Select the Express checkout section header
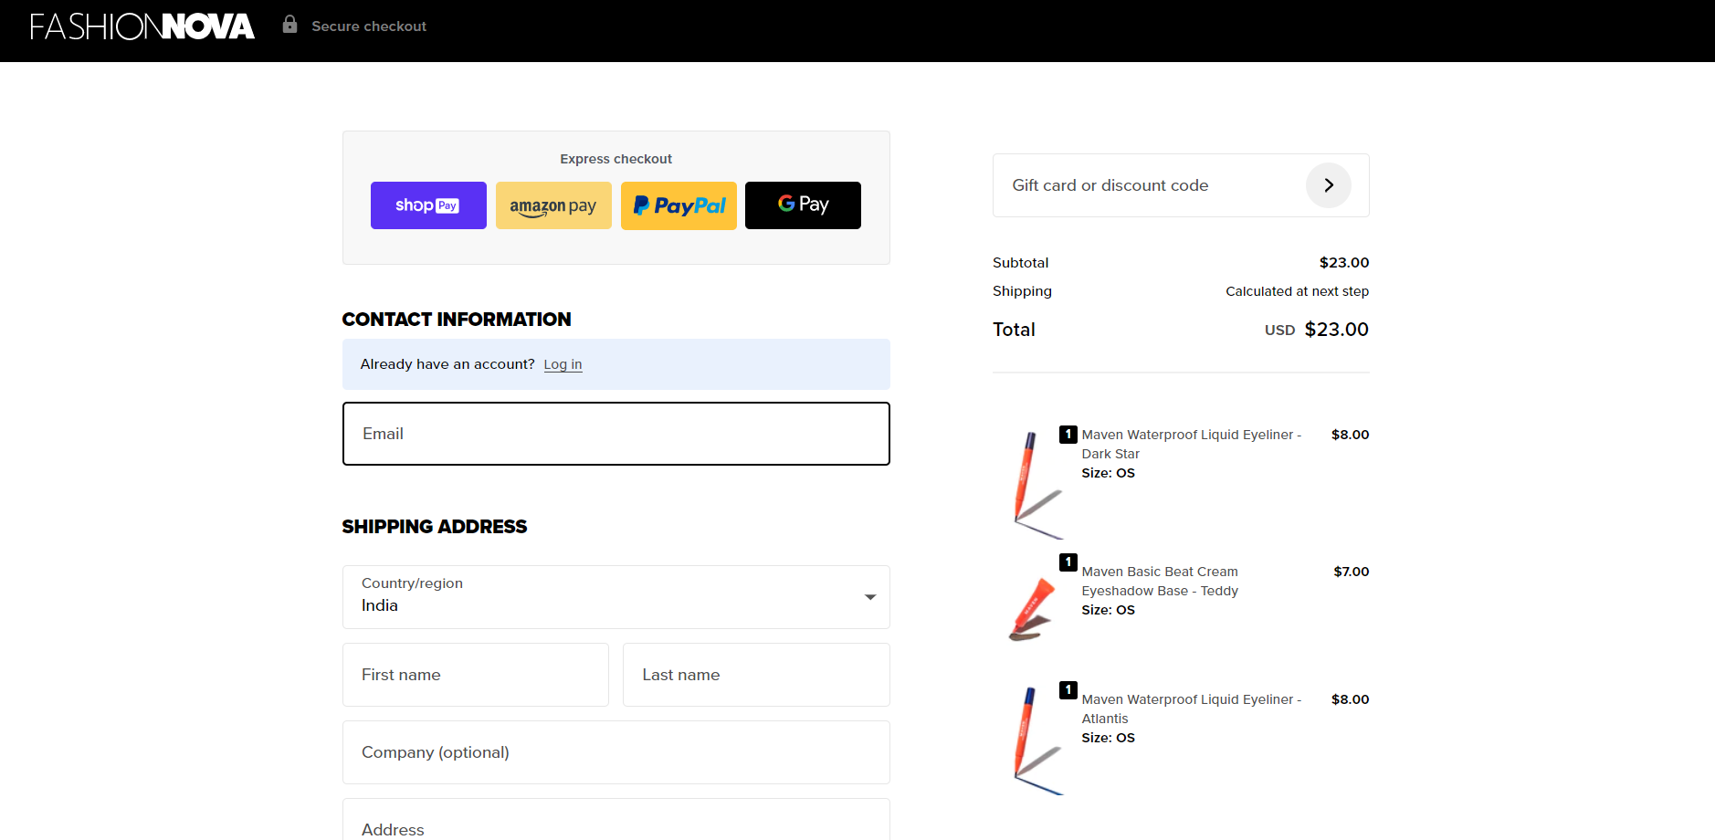 coord(616,158)
